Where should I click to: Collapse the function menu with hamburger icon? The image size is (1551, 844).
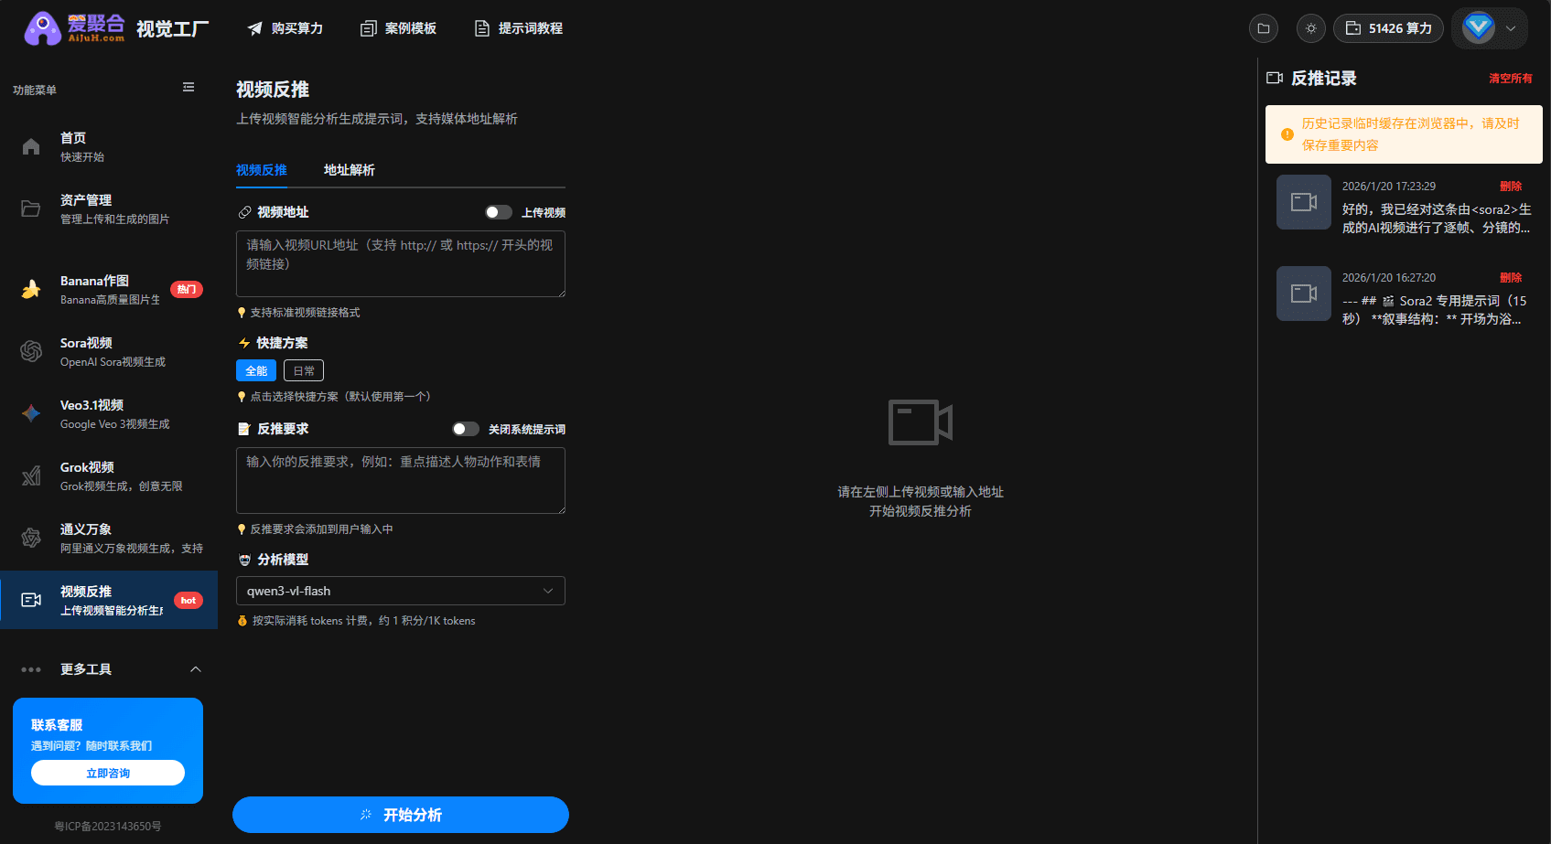[188, 86]
